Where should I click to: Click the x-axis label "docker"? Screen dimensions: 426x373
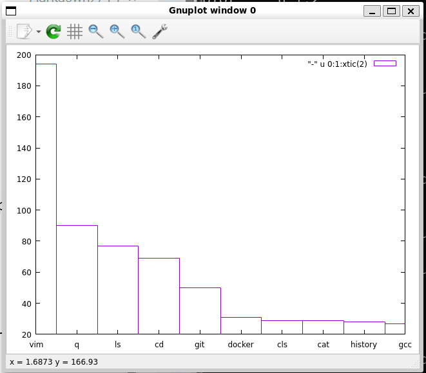(240, 345)
